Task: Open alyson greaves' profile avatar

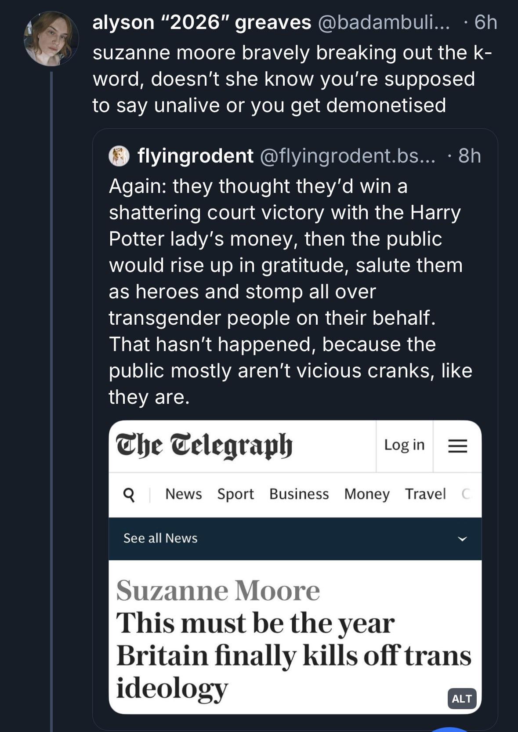Action: coord(51,39)
